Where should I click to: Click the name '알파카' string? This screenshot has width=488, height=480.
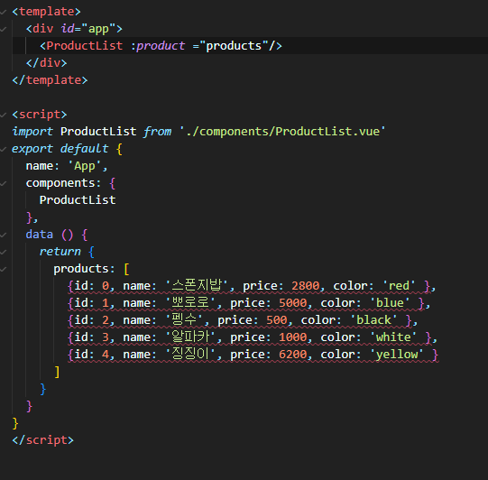coord(190,337)
